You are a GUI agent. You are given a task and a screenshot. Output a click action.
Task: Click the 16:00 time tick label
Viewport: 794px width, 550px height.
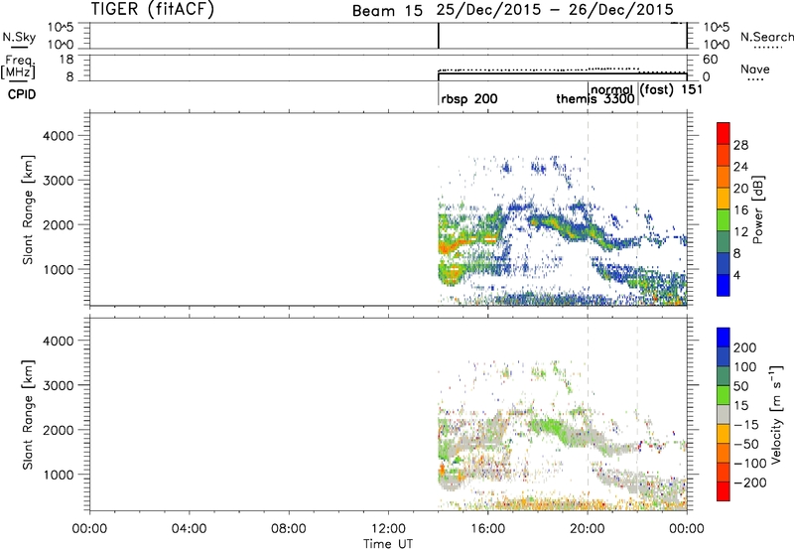487,529
